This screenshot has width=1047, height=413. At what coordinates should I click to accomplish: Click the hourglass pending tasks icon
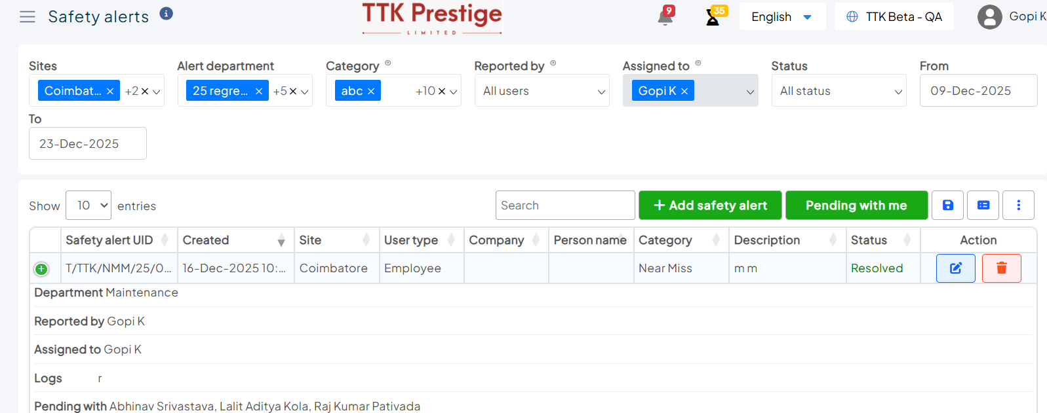pyautogui.click(x=713, y=17)
